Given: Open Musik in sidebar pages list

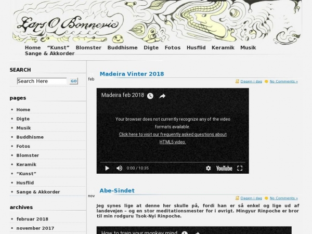Looking at the screenshot, I should click(23, 128).
